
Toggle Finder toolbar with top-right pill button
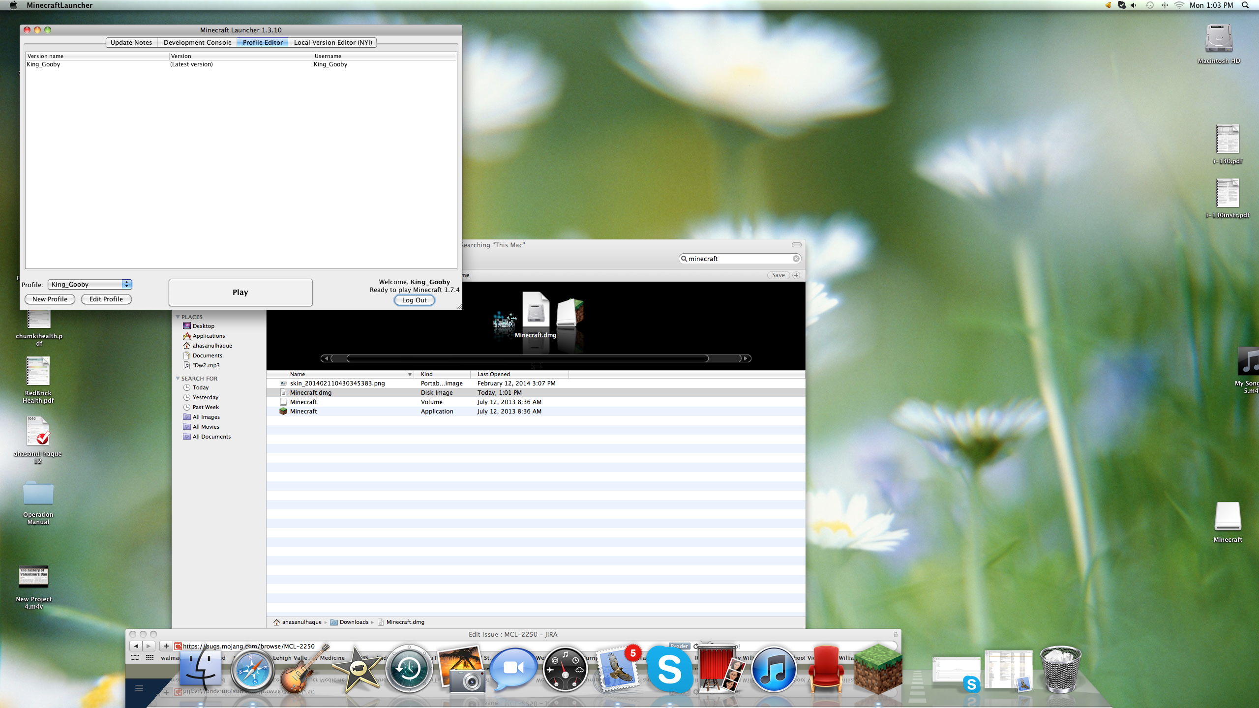point(797,245)
